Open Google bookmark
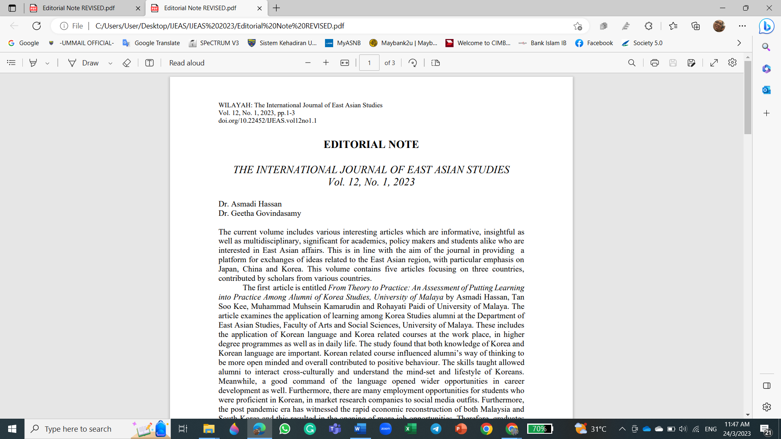781x439 pixels. [24, 43]
